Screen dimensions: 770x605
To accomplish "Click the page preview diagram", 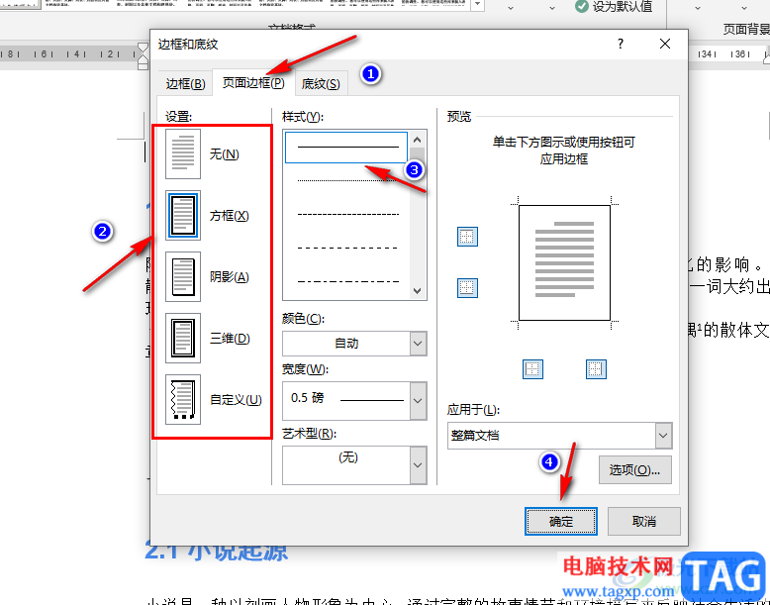I will [564, 263].
